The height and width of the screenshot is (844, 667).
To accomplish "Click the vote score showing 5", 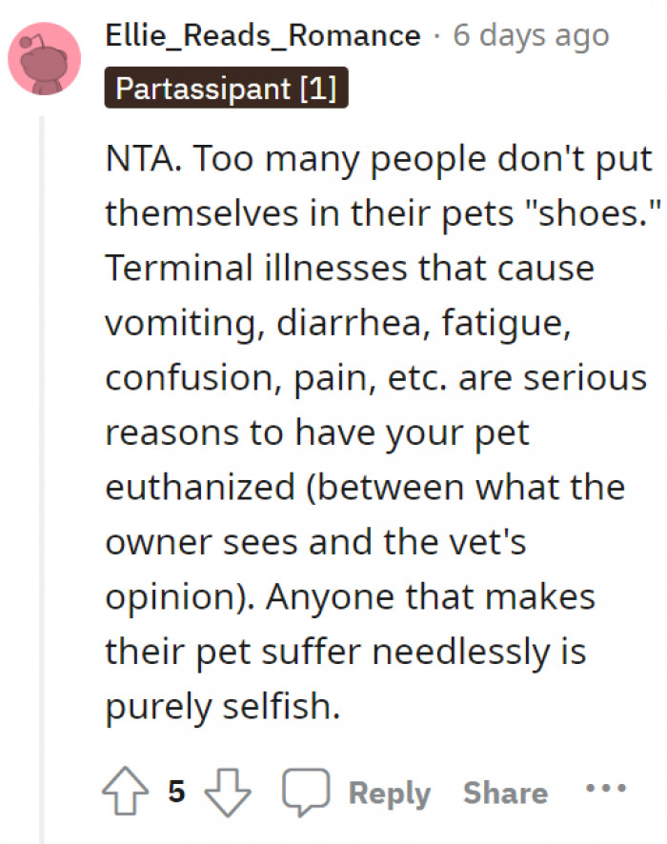I will pyautogui.click(x=175, y=791).
